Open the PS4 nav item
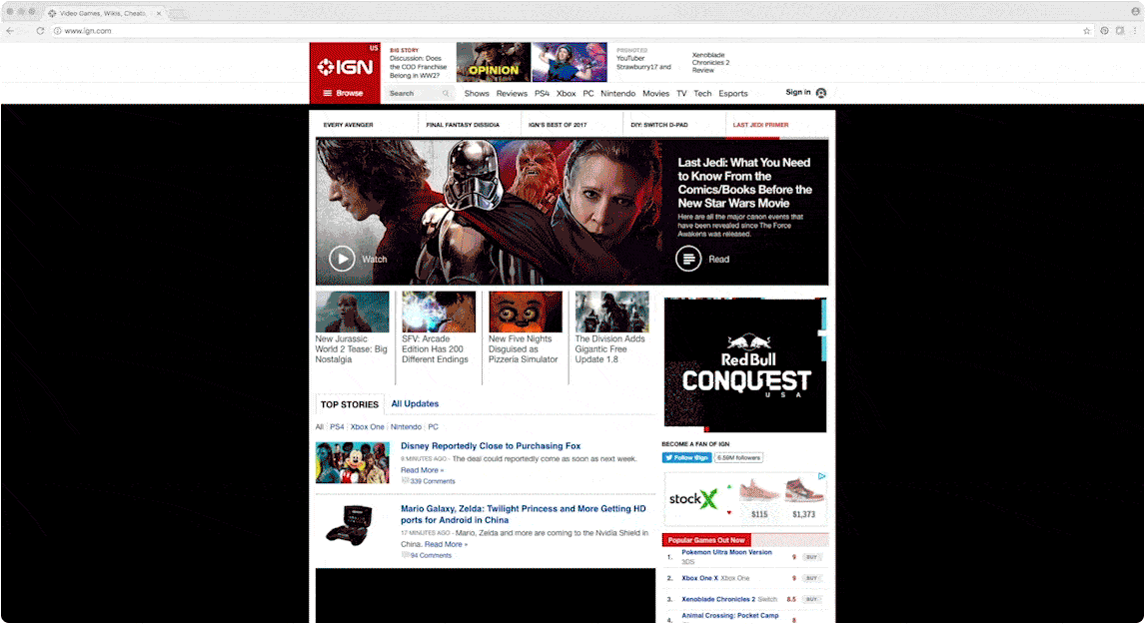Image resolution: width=1145 pixels, height=624 pixels. pos(542,94)
